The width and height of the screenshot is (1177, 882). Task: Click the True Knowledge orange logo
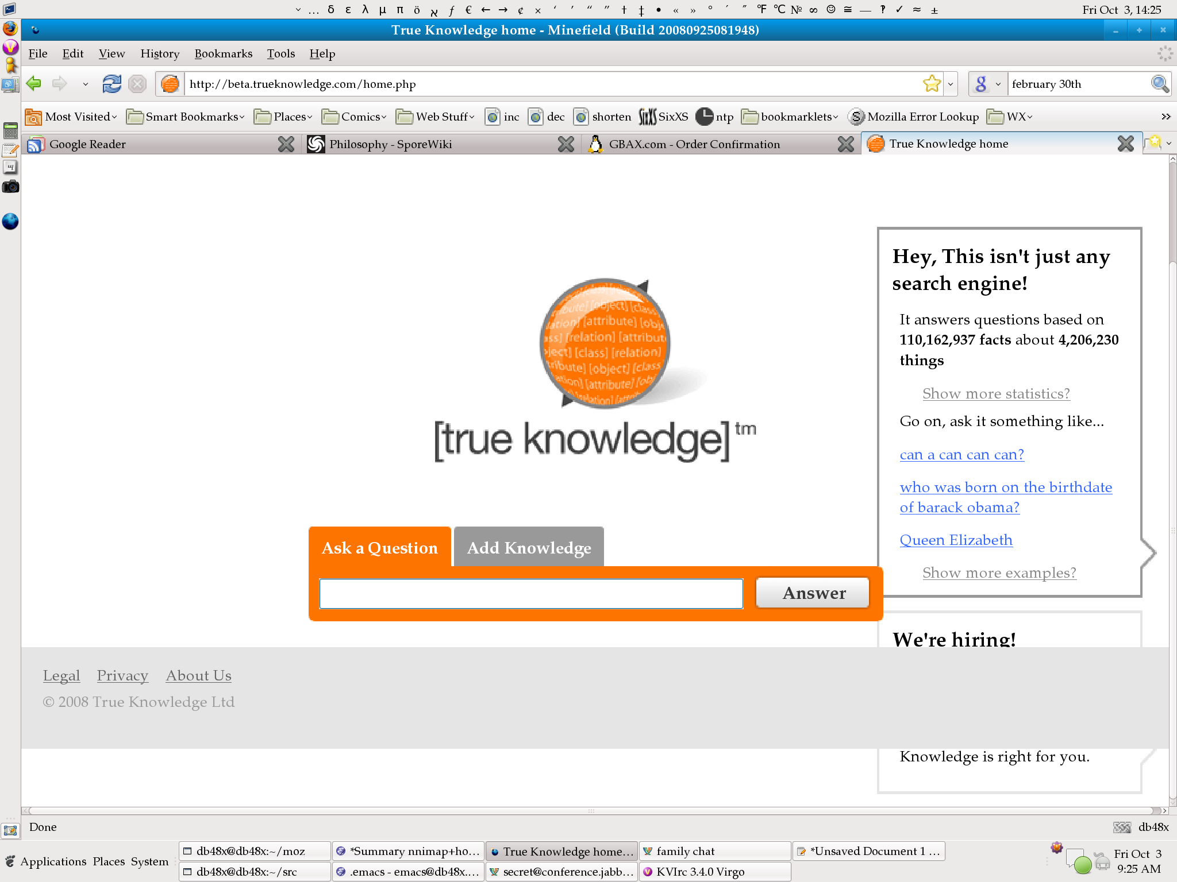click(605, 343)
